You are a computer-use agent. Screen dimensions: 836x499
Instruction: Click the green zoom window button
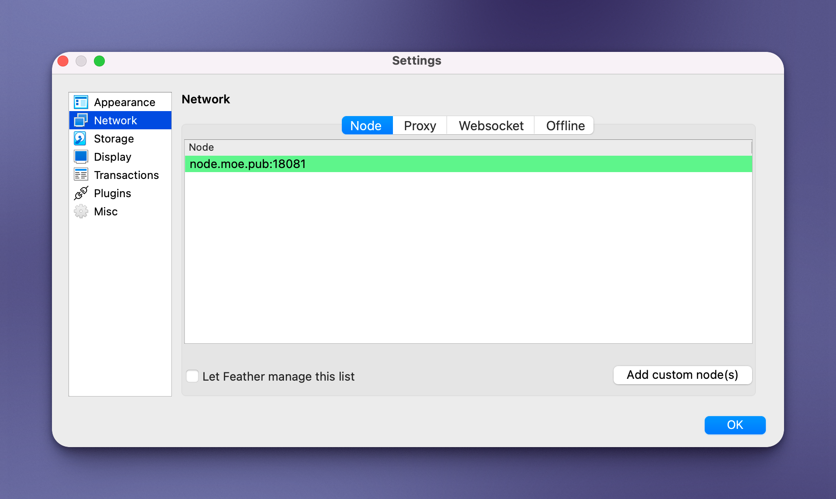point(99,61)
